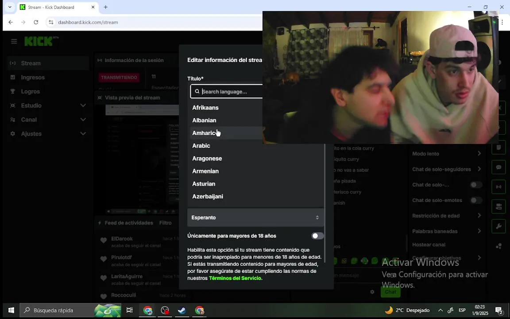Open the weather widget 2°C Despejado

(x=407, y=310)
